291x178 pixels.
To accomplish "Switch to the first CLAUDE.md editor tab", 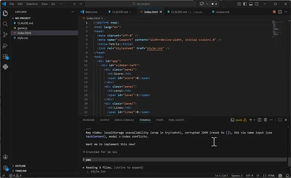I will [120, 12].
